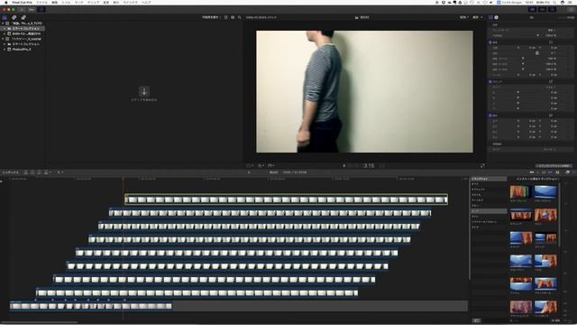Open the timeline clip appearance icon

tap(557, 172)
